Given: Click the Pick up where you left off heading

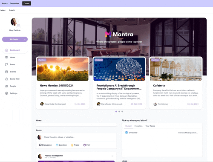Looking at the screenshot, I should tap(134, 120).
